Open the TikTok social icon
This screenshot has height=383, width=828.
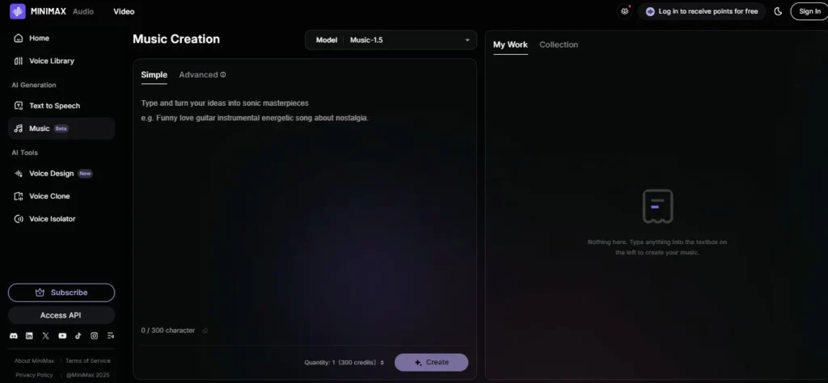(78, 335)
